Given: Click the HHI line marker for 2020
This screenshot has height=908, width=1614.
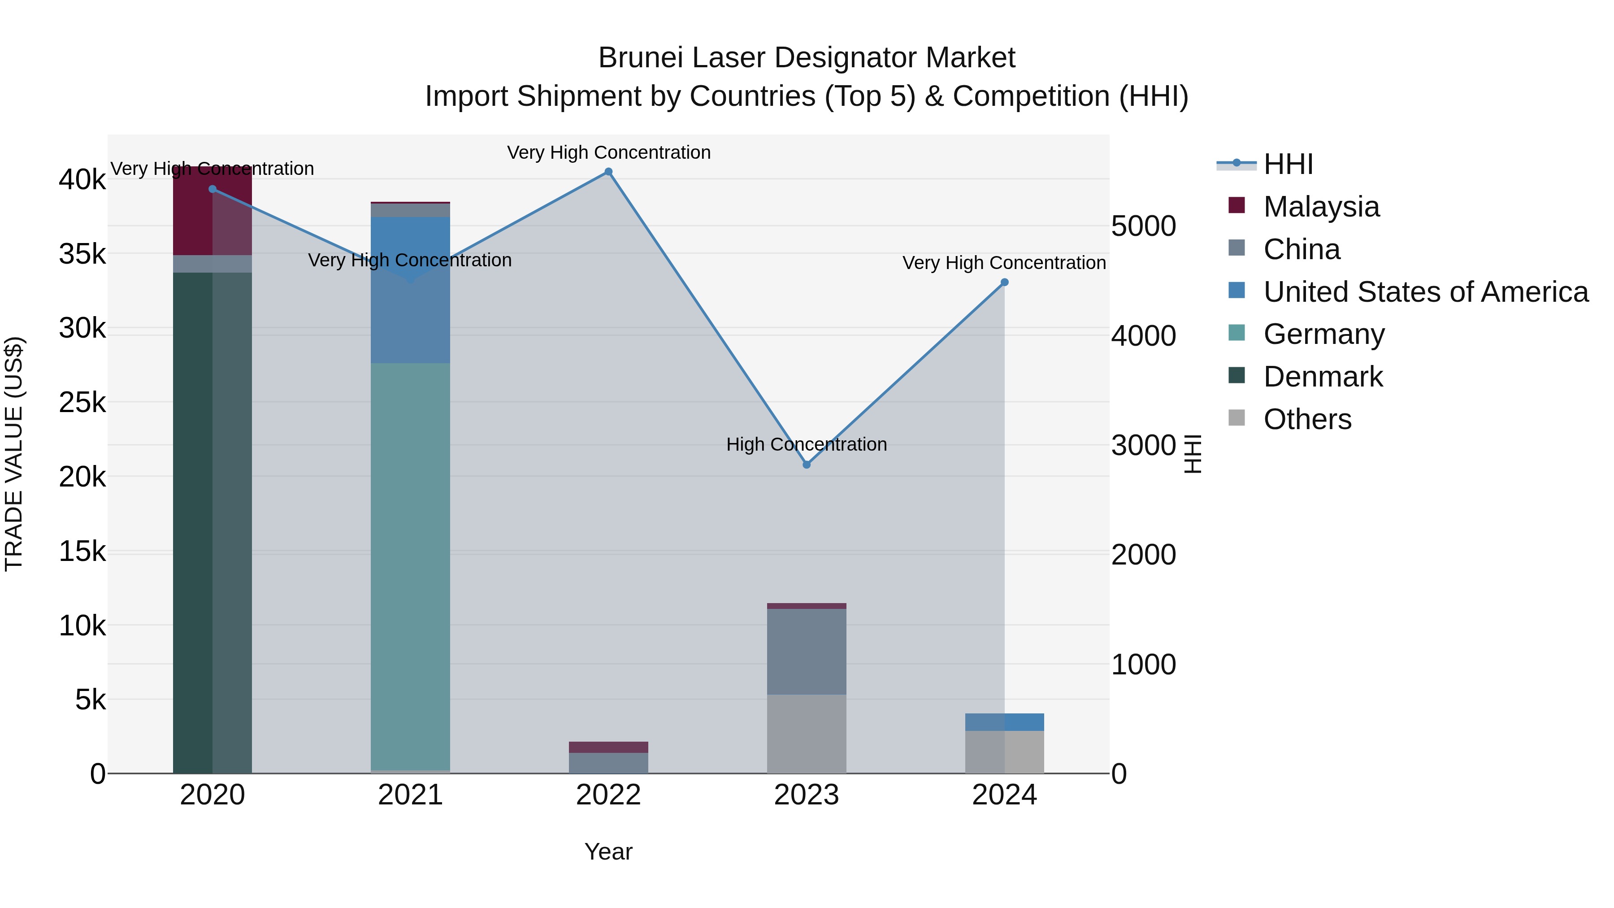Looking at the screenshot, I should [213, 189].
